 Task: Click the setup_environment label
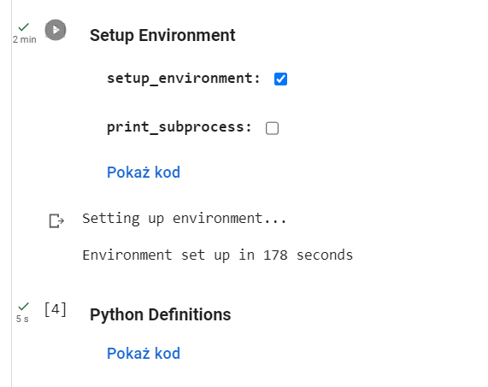pos(183,79)
